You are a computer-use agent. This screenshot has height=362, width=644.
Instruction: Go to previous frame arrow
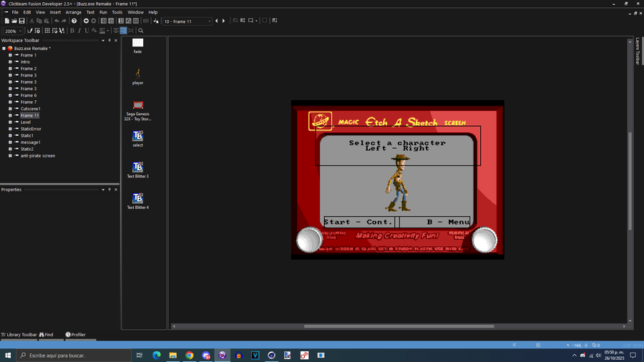216,21
